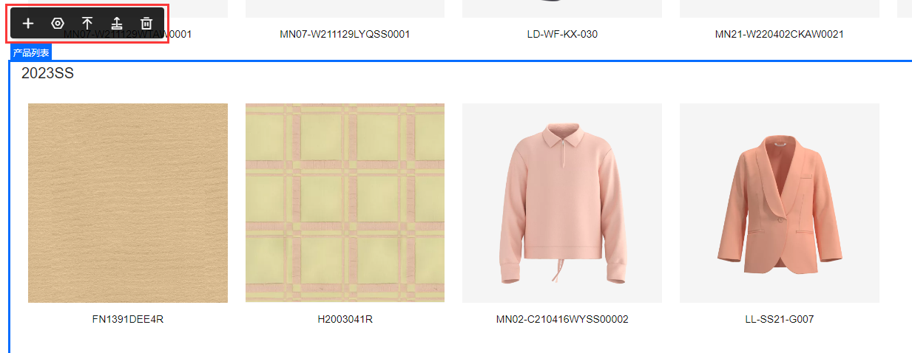Open the hexagon settings icon in toolbar
This screenshot has height=353, width=912.
pyautogui.click(x=58, y=23)
